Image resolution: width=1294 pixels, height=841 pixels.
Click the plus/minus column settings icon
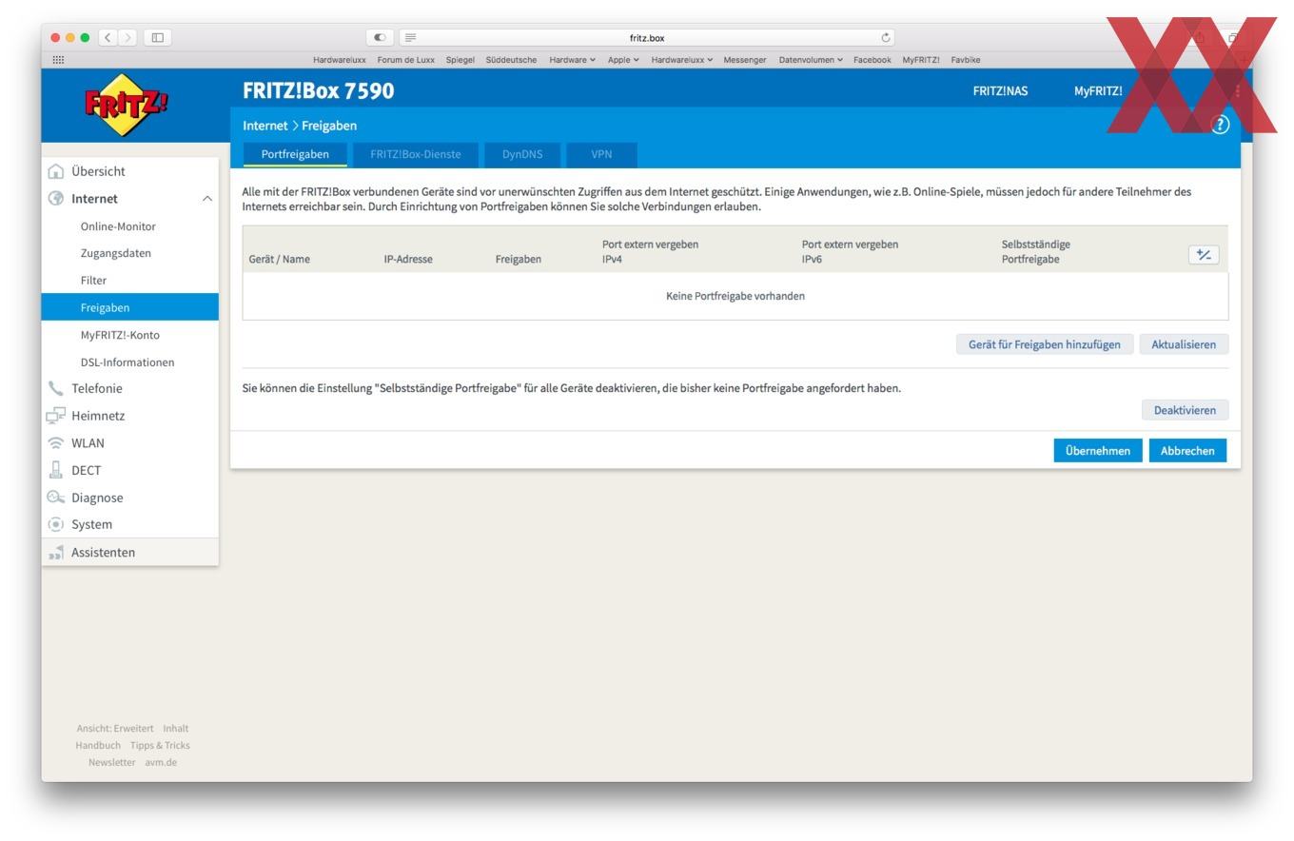click(1204, 254)
